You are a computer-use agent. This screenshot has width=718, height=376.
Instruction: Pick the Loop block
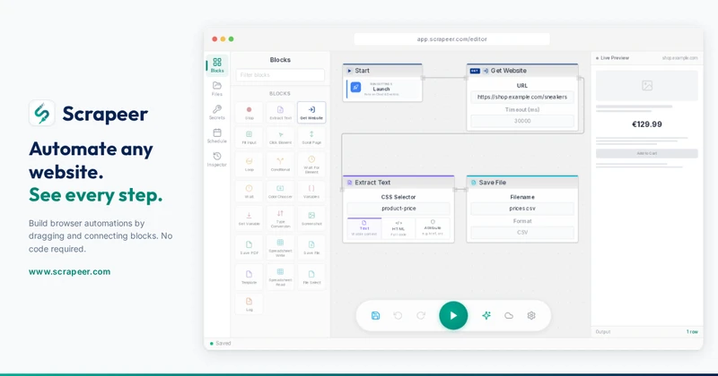click(x=250, y=164)
